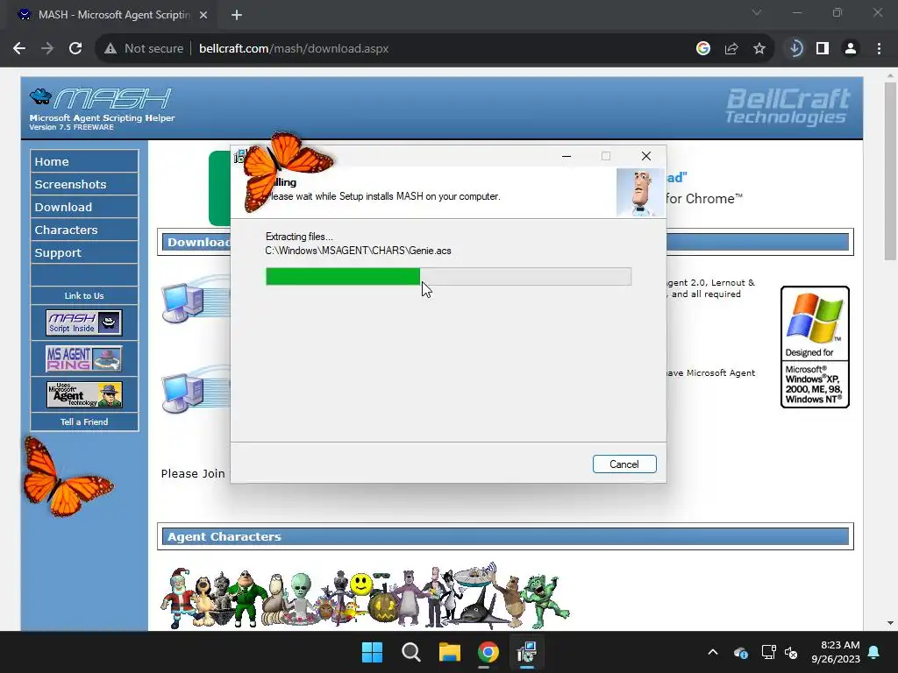The height and width of the screenshot is (673, 898).
Task: Select the MASH - Microsoft Agent Scripting tab
Action: 113,15
